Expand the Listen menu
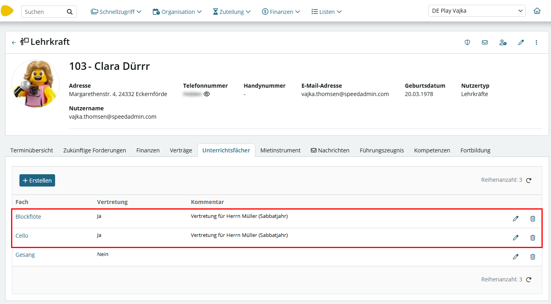Viewport: 551px width, 304px height. pyautogui.click(x=327, y=12)
